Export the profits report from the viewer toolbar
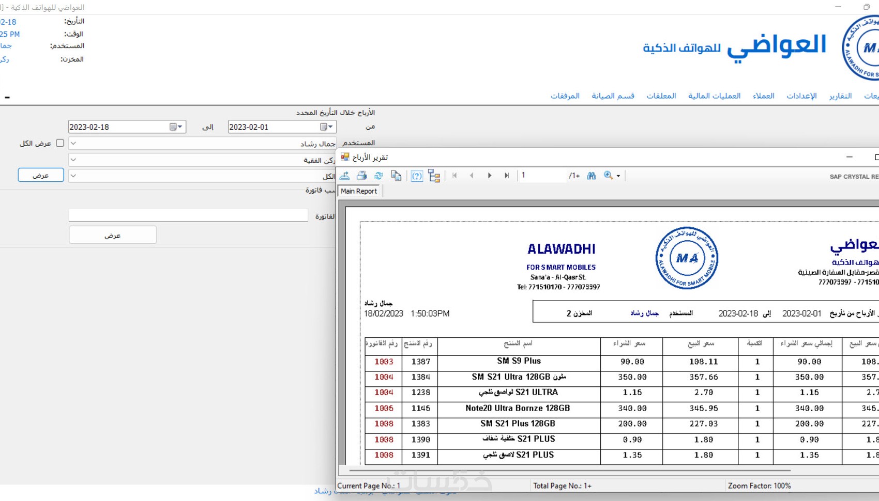The width and height of the screenshot is (879, 501). click(345, 176)
